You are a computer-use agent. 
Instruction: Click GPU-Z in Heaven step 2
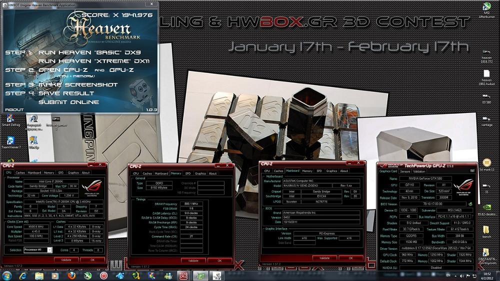(x=121, y=70)
